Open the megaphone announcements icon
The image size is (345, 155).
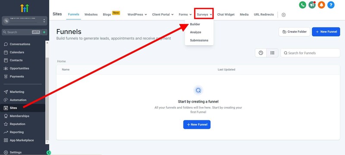point(312,5)
